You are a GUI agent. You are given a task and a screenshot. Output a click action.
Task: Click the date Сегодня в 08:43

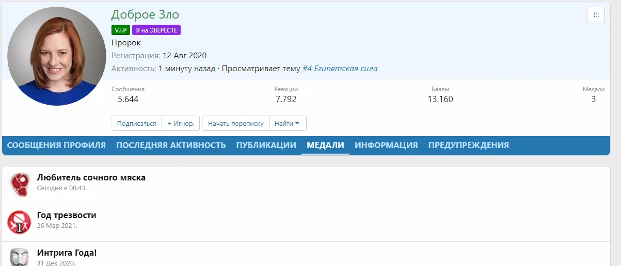coord(62,188)
